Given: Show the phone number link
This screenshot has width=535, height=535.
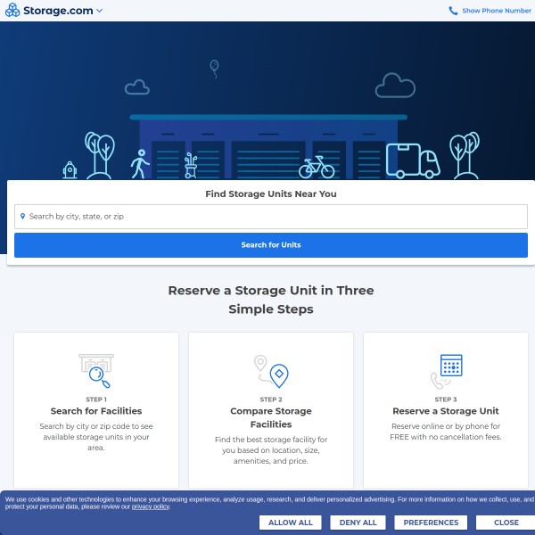Looking at the screenshot, I should (x=496, y=11).
